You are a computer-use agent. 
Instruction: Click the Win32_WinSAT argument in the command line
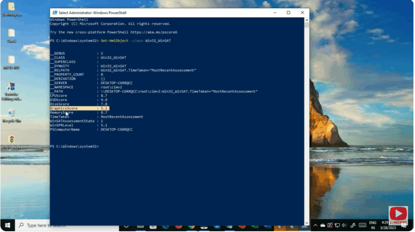158,41
